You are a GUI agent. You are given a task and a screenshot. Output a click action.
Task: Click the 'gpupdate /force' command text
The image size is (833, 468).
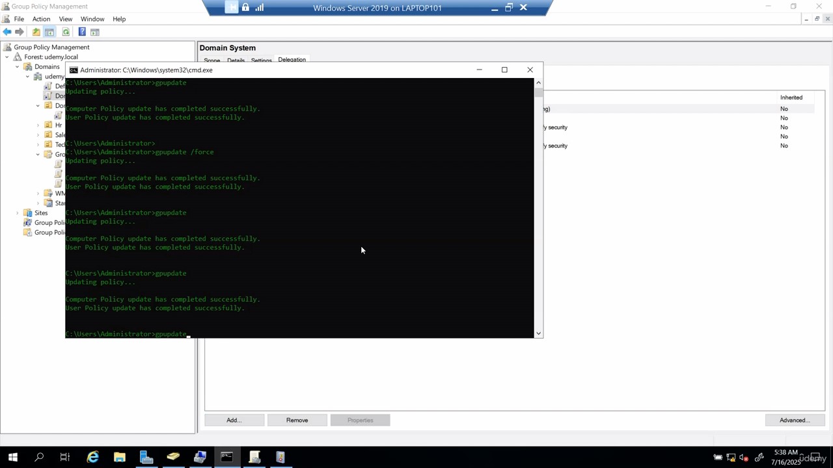click(x=184, y=152)
